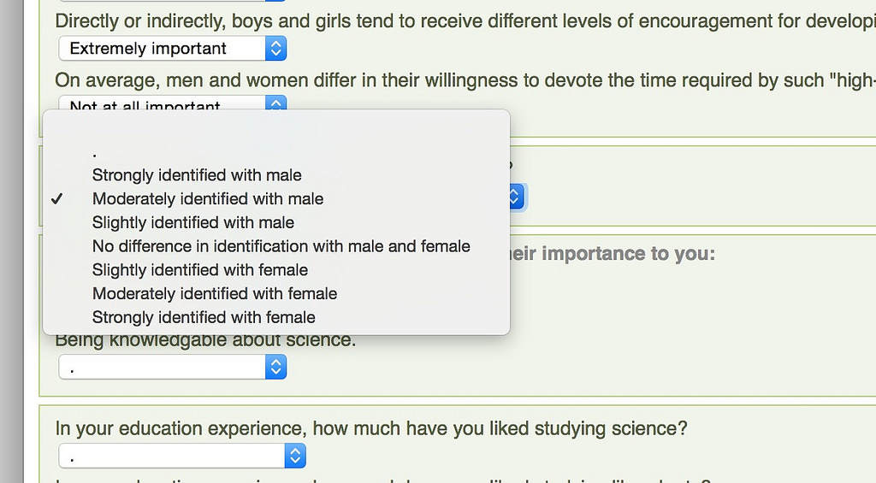Click blue arrows of the science knowledge dropdown
The height and width of the screenshot is (483, 876).
275,368
